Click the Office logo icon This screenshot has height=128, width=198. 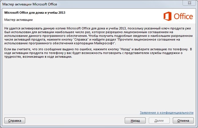click(x=167, y=16)
